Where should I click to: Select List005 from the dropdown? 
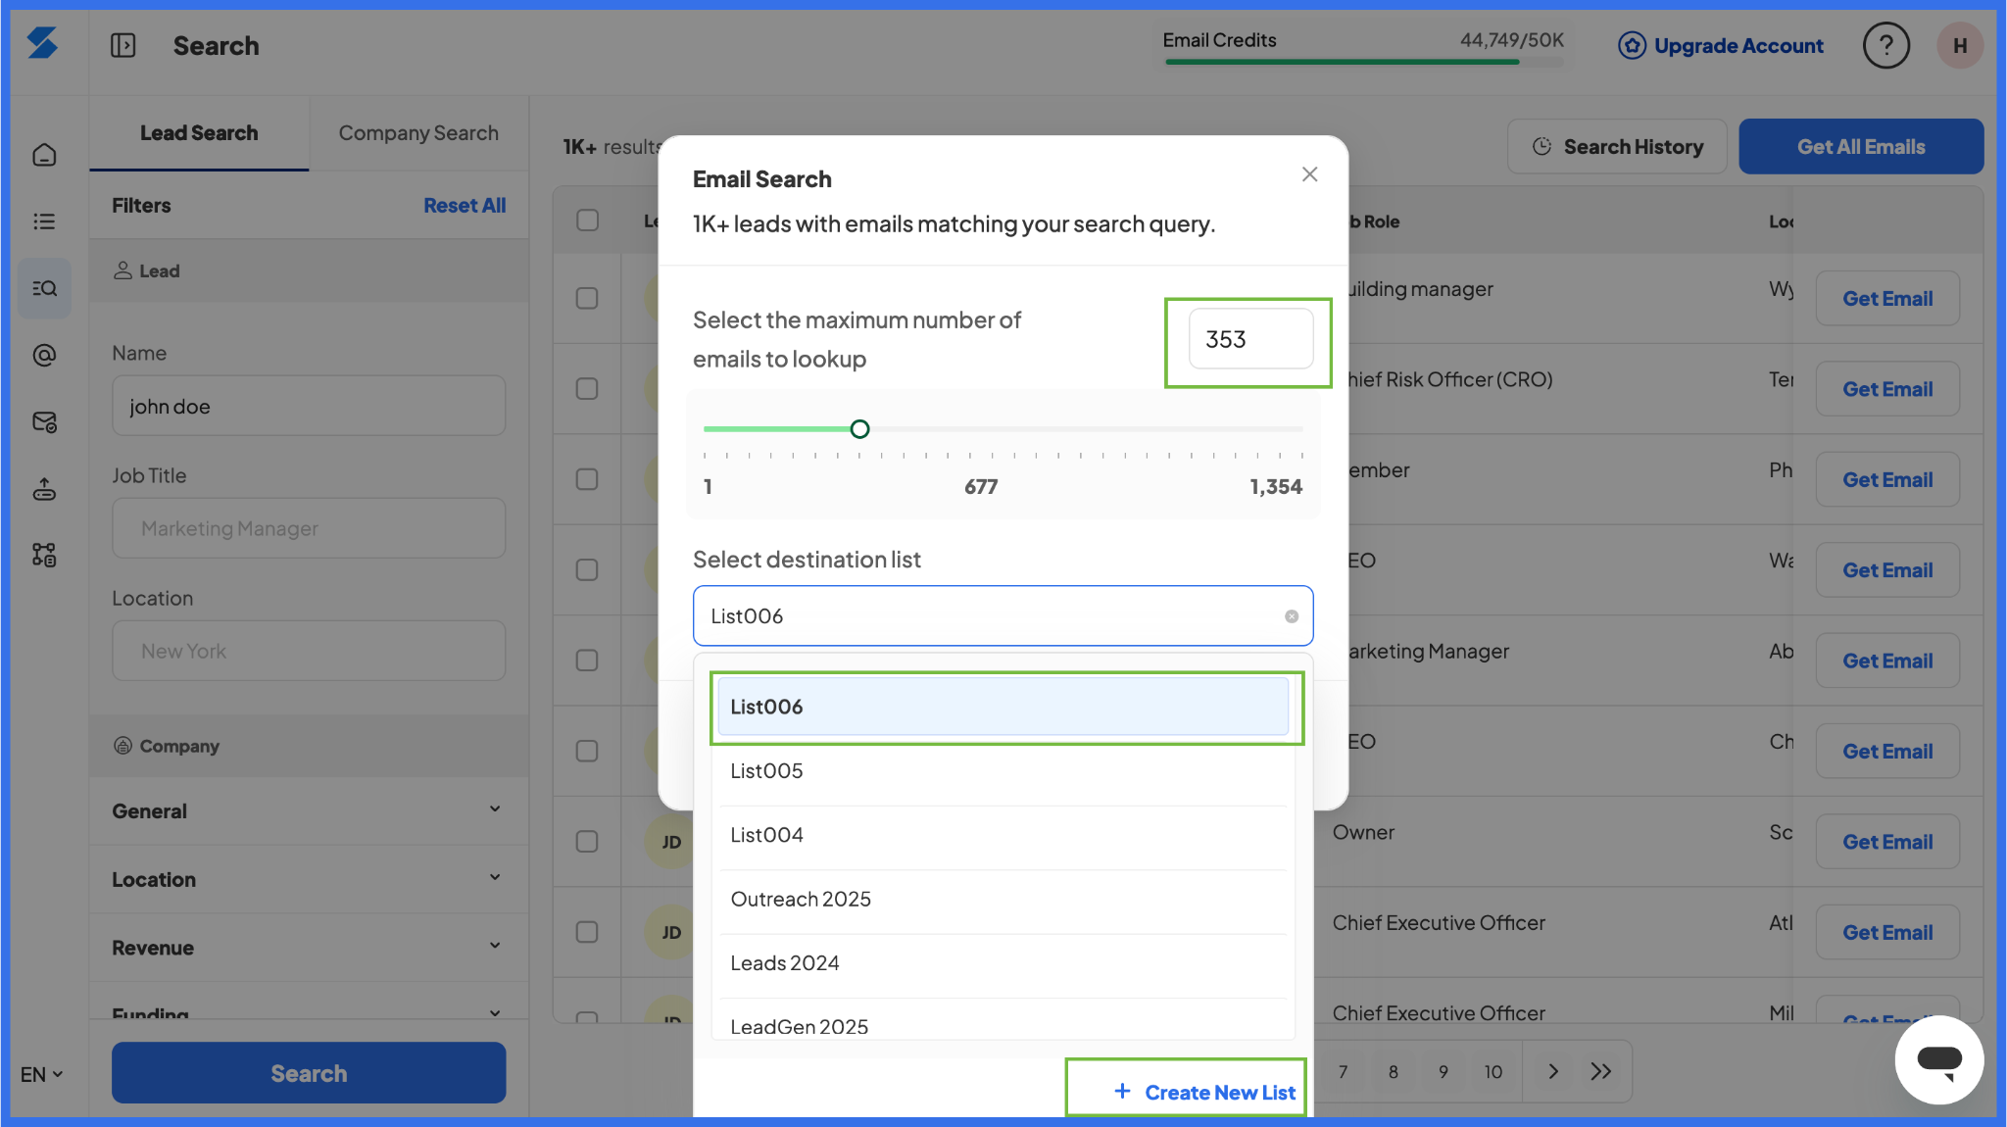coord(1003,771)
